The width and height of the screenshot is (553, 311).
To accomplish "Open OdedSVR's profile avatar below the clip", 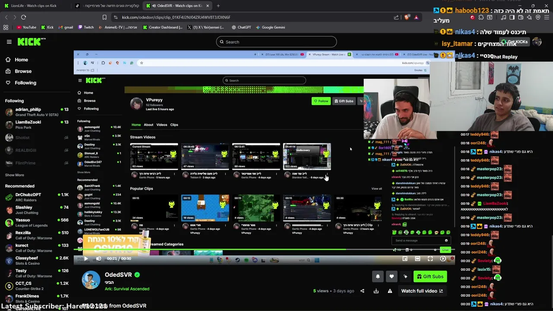I will (91, 280).
